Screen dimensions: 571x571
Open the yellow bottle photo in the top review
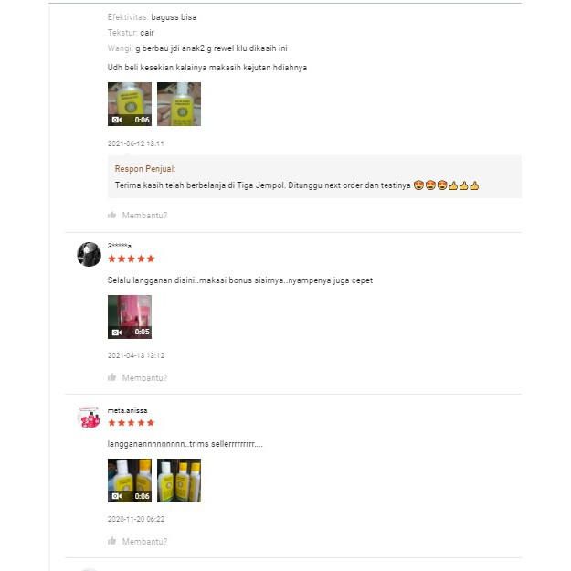click(x=179, y=104)
